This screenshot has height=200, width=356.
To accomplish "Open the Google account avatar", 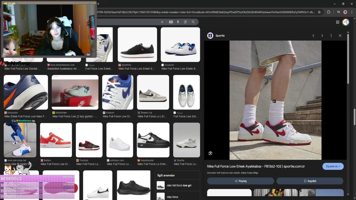I will (x=346, y=22).
